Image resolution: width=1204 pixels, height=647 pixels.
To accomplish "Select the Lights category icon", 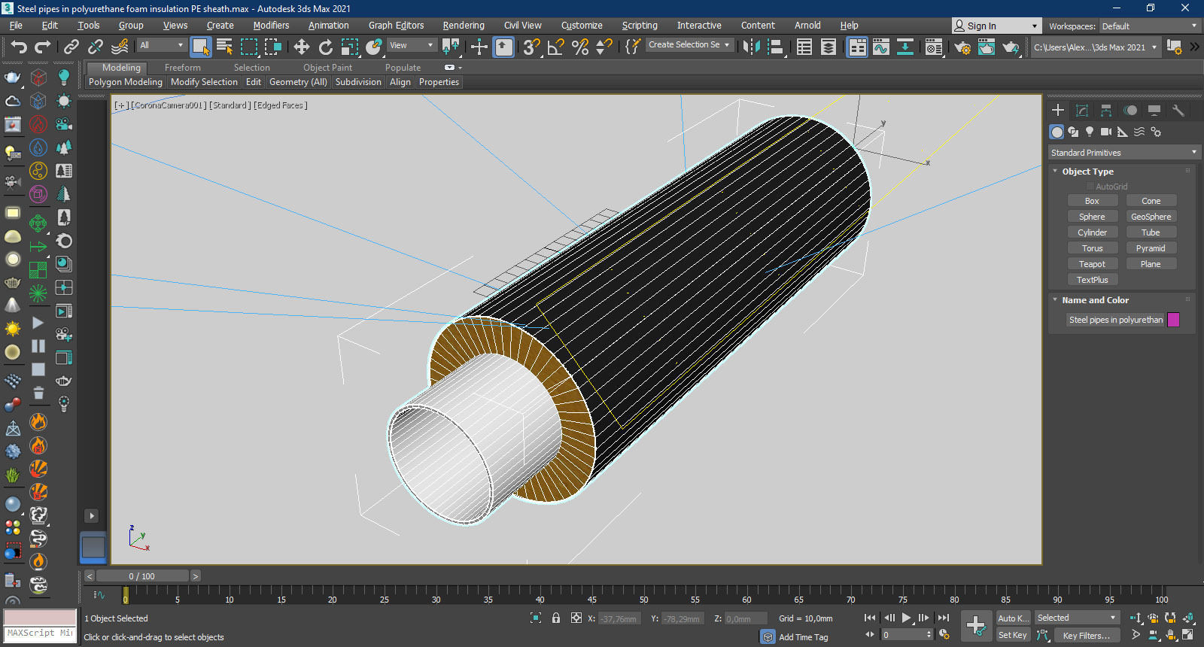I will click(1089, 132).
